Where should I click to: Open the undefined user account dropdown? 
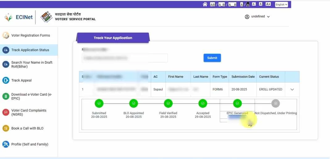click(257, 17)
